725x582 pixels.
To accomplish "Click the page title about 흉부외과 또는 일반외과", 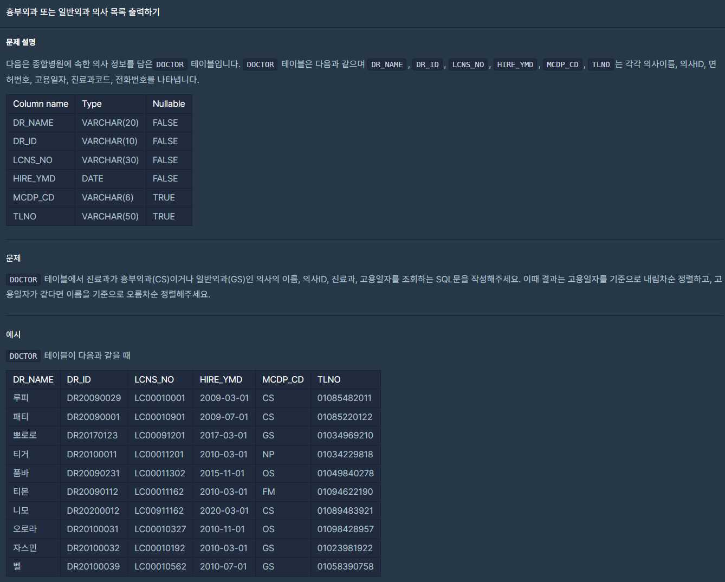I will pyautogui.click(x=83, y=12).
